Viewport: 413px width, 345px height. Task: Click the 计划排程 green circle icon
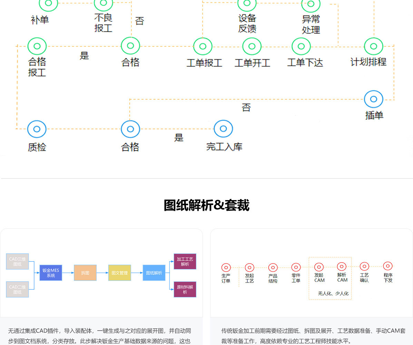(x=373, y=46)
